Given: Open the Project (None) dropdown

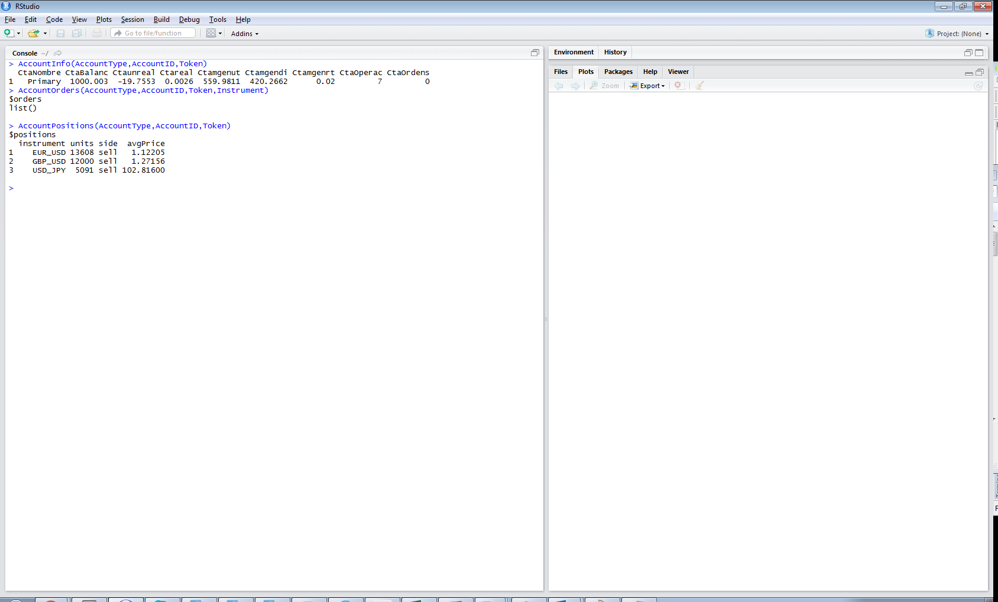Looking at the screenshot, I should click(x=958, y=34).
